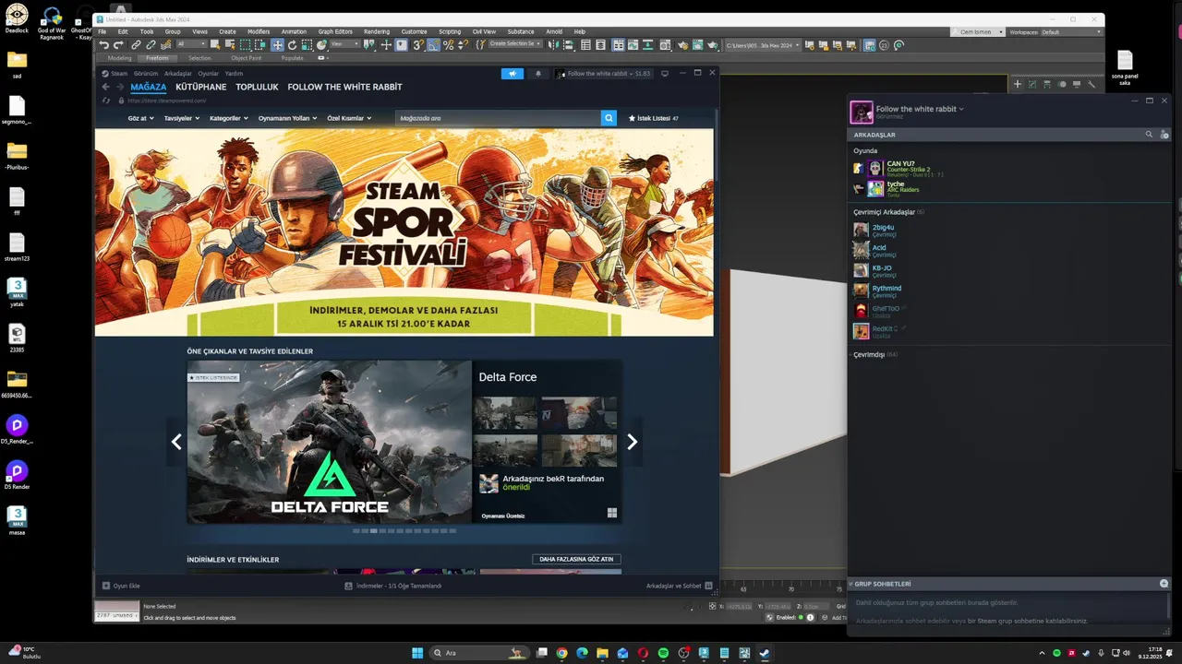1182x664 pixels.
Task: Click the blue store search button
Action: pyautogui.click(x=609, y=118)
